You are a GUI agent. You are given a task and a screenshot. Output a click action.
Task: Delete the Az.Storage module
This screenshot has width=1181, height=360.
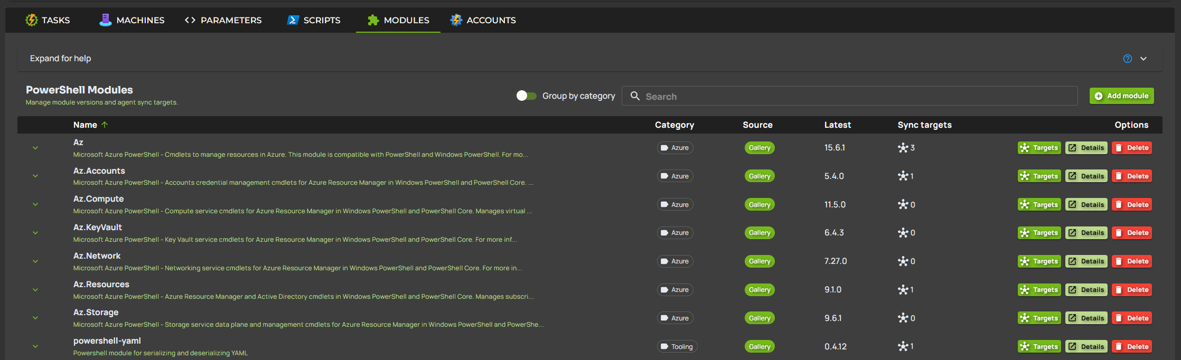point(1132,318)
